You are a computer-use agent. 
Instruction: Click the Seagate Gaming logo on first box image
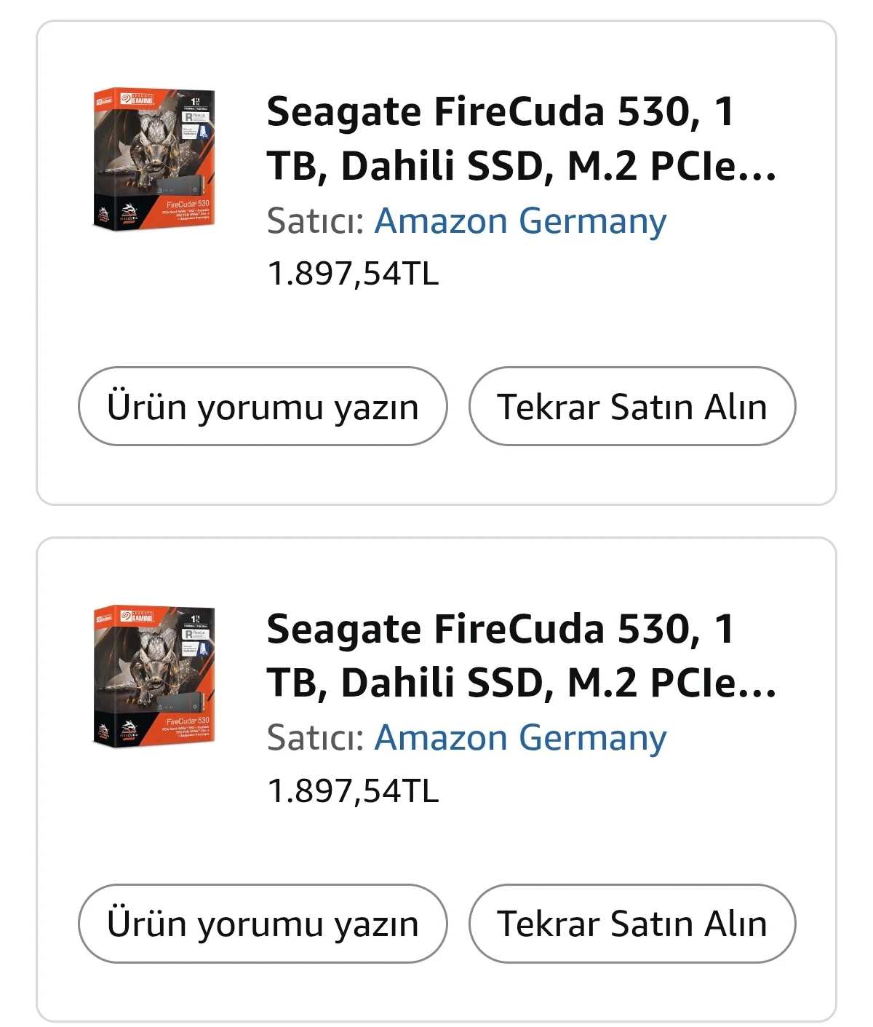click(x=138, y=100)
